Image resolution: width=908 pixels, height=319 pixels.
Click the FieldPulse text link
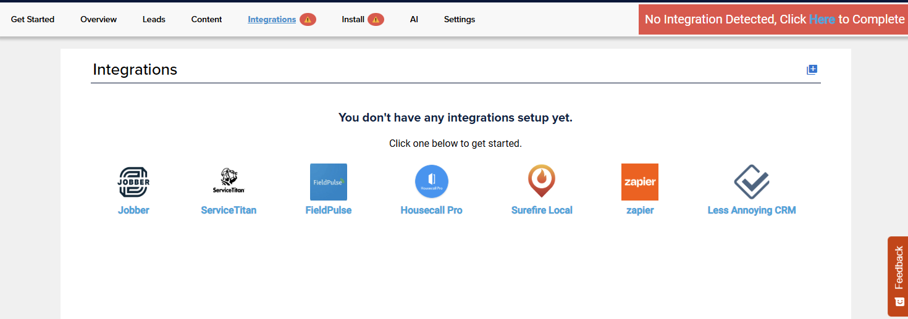coord(329,210)
